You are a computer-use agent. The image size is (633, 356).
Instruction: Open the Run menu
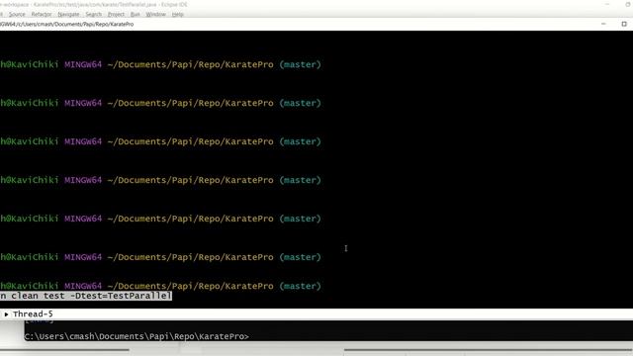point(135,14)
